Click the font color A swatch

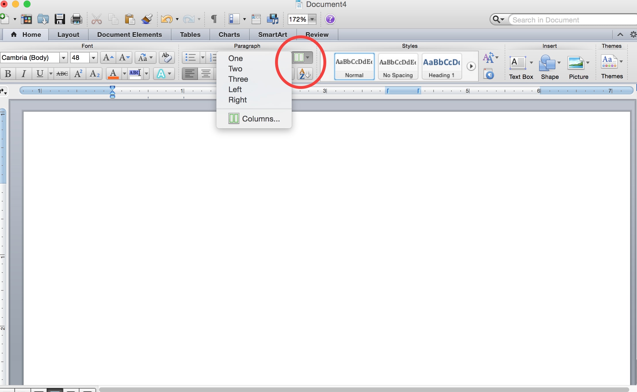113,74
